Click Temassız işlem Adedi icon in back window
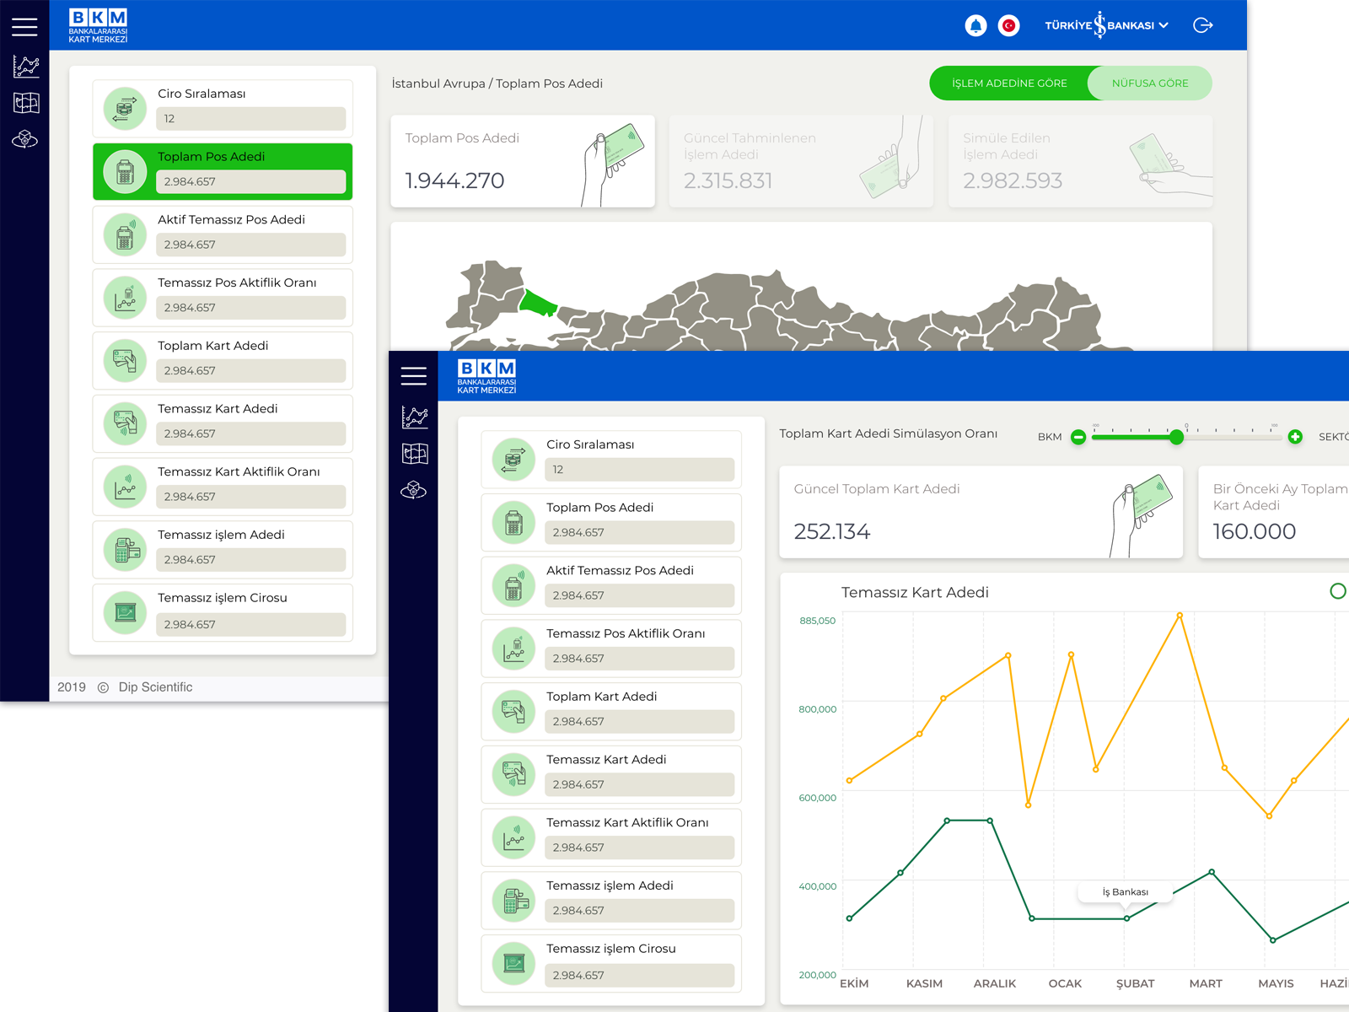1349x1012 pixels. coord(125,550)
